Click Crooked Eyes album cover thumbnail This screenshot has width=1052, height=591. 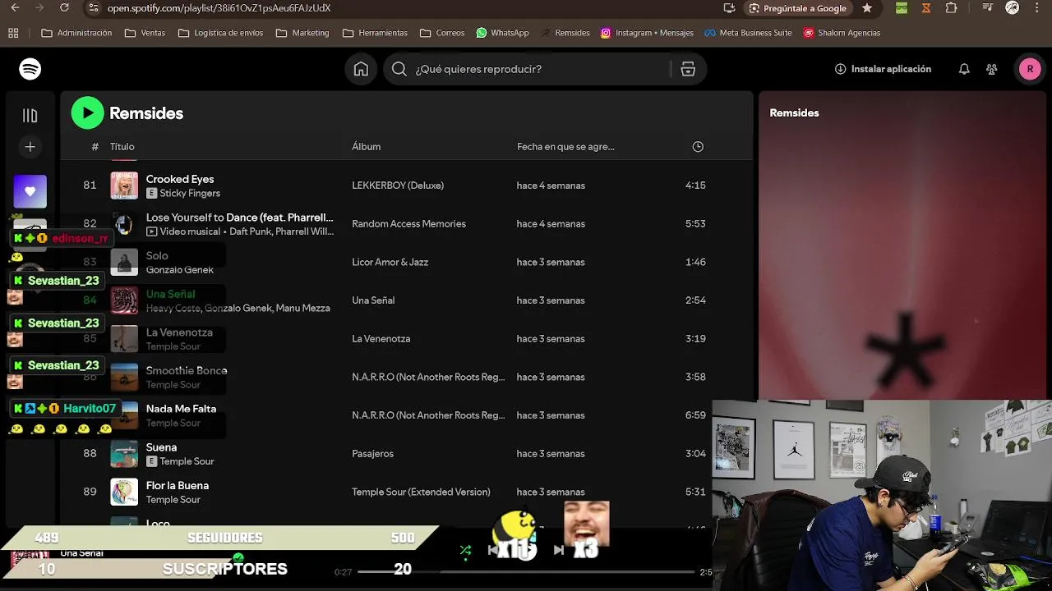point(124,186)
